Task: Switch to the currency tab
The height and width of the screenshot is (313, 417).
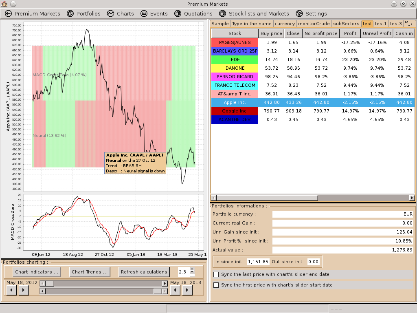Action: point(285,24)
